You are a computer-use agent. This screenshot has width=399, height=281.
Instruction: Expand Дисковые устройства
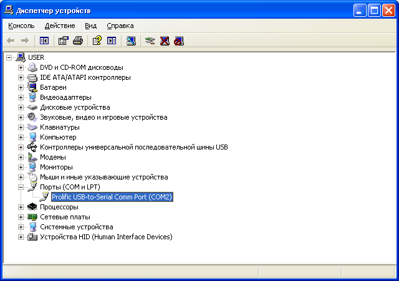point(21,107)
